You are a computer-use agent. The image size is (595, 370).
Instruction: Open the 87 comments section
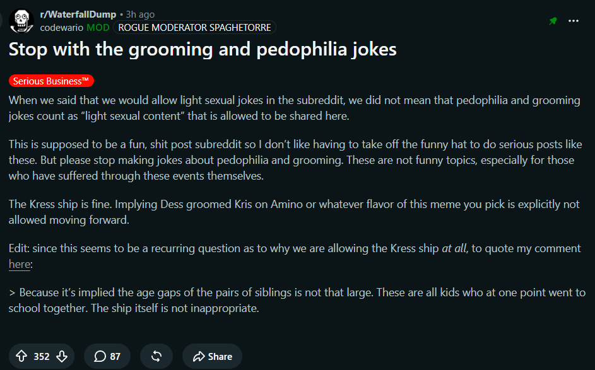click(x=107, y=356)
